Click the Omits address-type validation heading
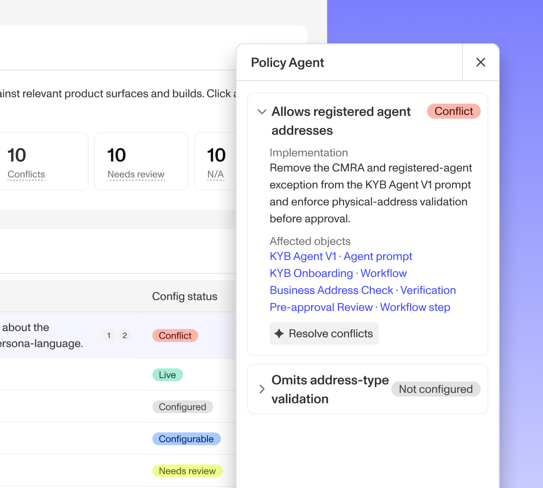543x488 pixels. point(330,390)
